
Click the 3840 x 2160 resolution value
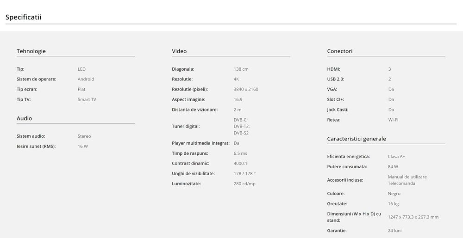[x=246, y=89]
